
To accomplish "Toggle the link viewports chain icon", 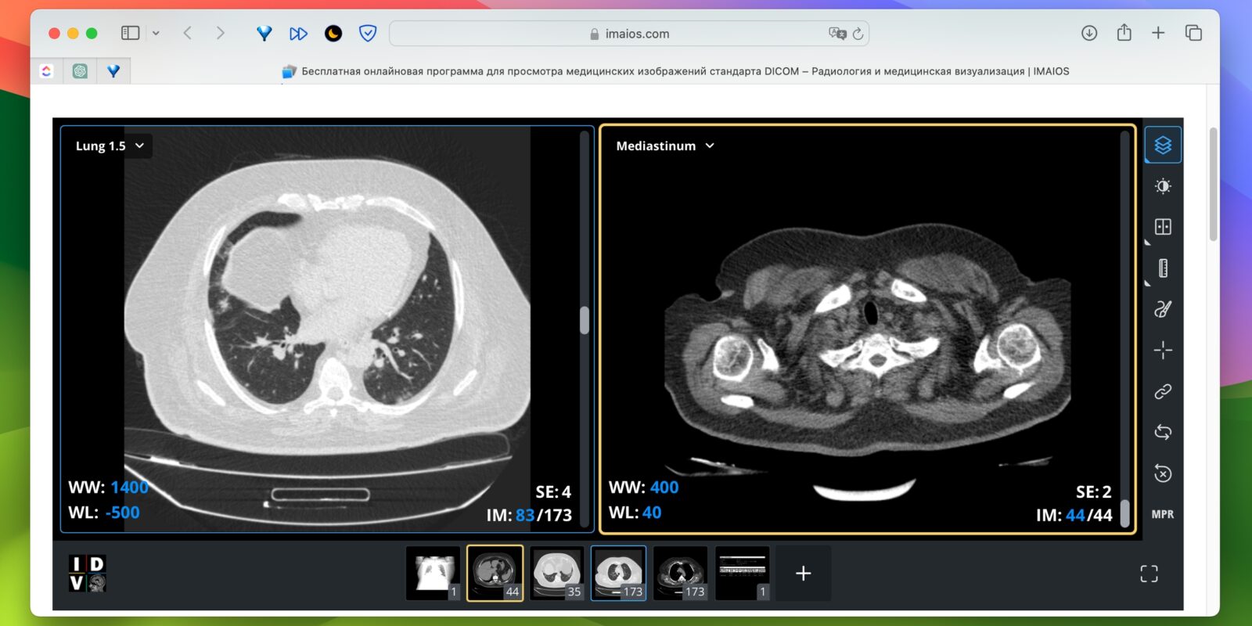I will point(1163,391).
